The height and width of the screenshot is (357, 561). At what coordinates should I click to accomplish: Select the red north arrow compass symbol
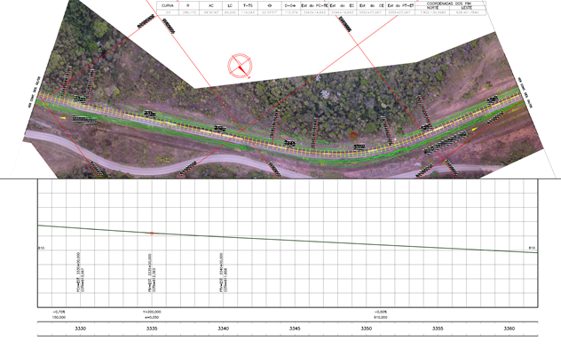point(240,66)
